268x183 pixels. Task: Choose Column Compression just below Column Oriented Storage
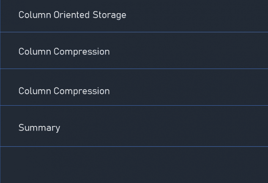tap(134, 50)
